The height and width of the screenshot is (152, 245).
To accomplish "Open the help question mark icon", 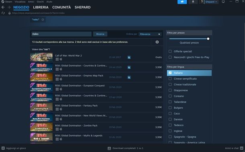I will coord(202,2).
